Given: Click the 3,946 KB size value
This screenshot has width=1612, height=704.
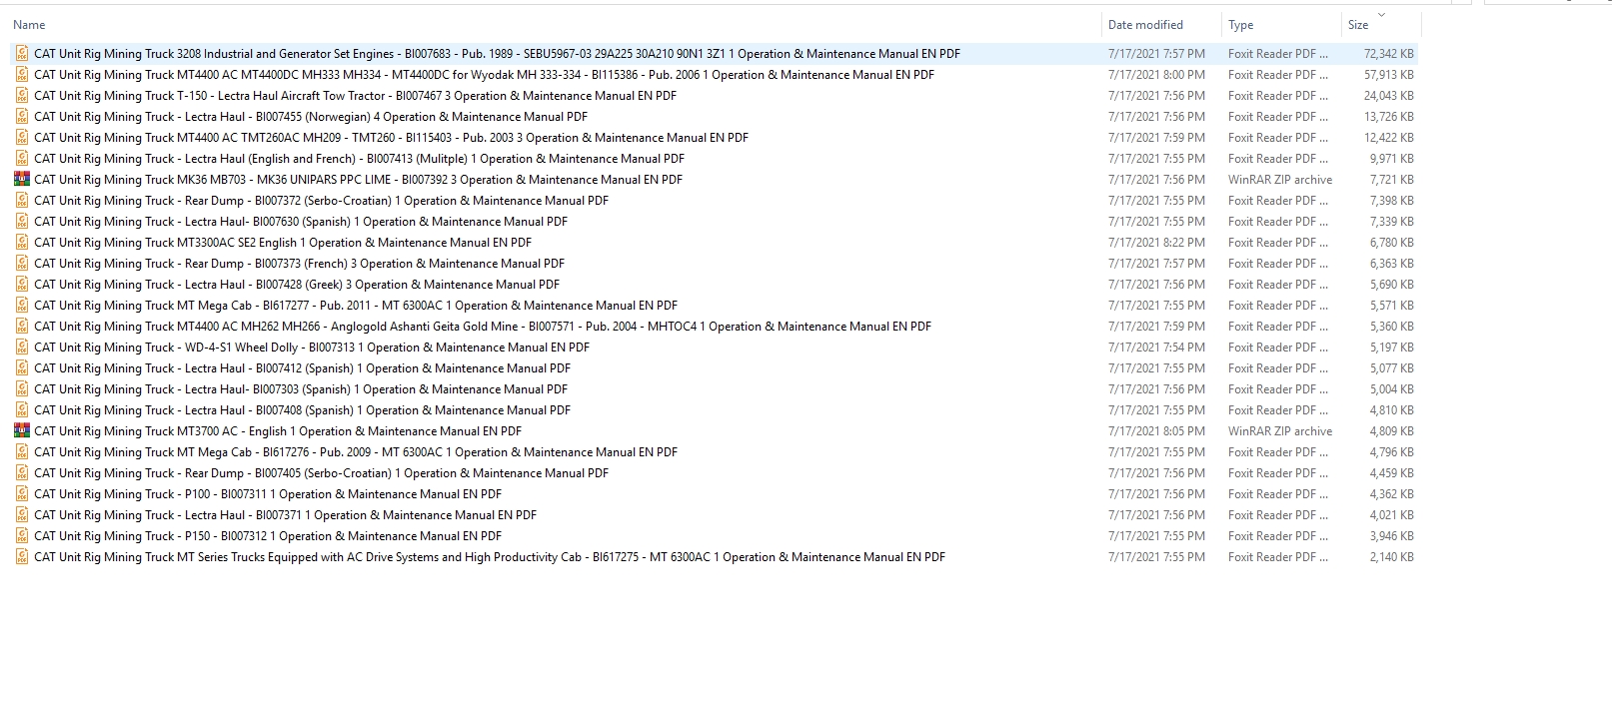Looking at the screenshot, I should click(x=1392, y=536).
